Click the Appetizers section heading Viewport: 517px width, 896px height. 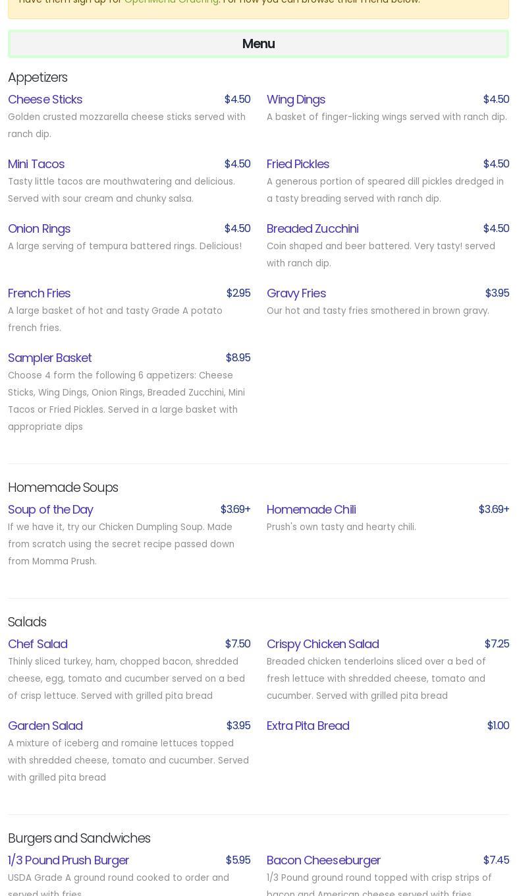(x=38, y=77)
